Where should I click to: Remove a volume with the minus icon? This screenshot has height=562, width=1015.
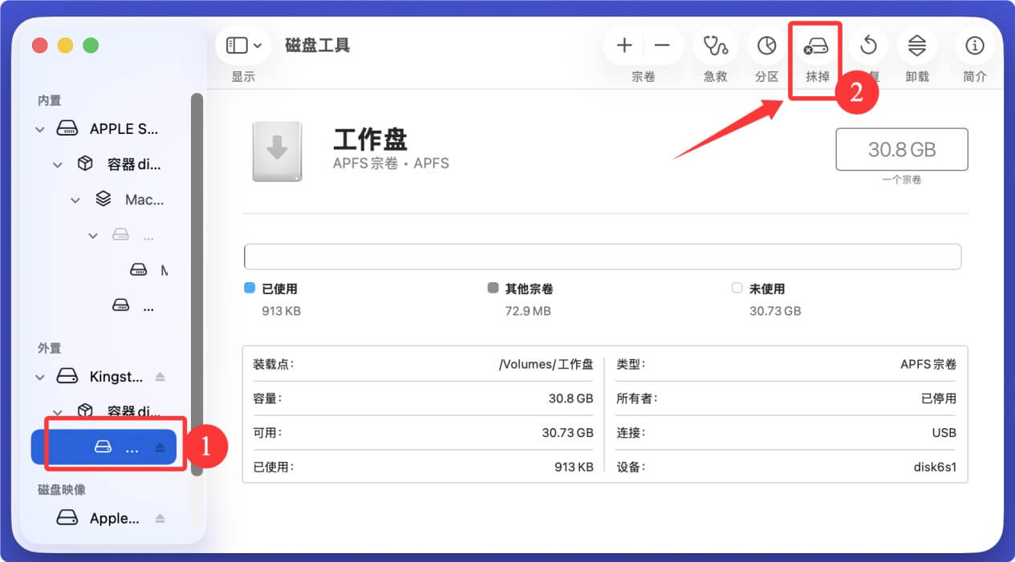pyautogui.click(x=663, y=46)
